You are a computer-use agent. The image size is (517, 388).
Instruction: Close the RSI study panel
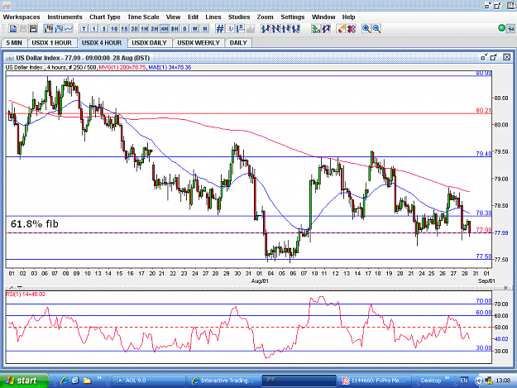pos(505,288)
